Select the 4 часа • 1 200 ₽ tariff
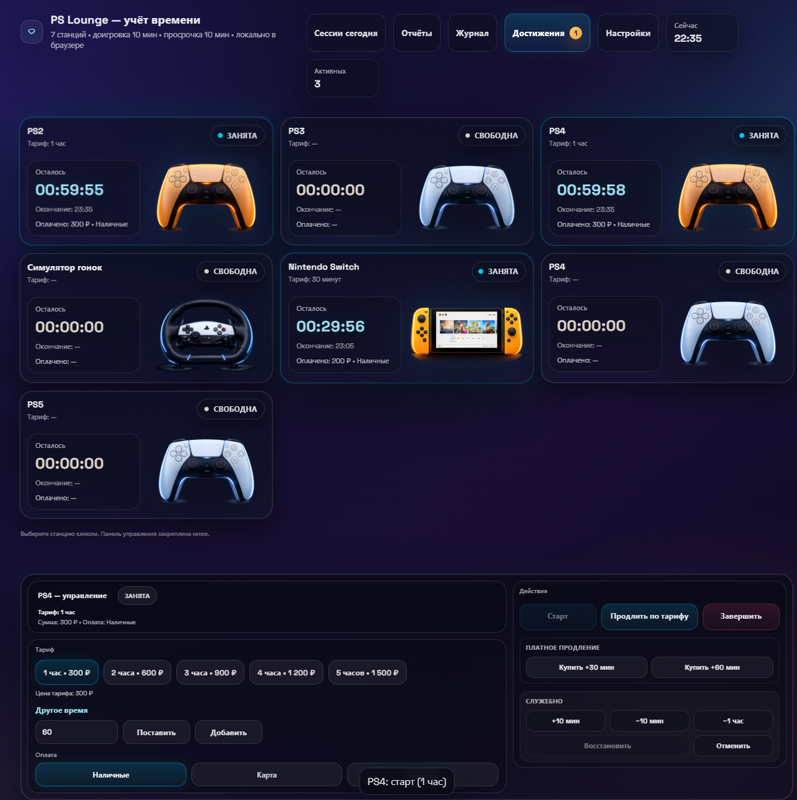Screen dimensions: 797x800 coord(286,672)
